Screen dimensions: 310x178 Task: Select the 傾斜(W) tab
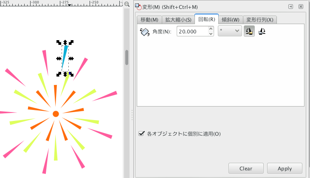[231, 19]
